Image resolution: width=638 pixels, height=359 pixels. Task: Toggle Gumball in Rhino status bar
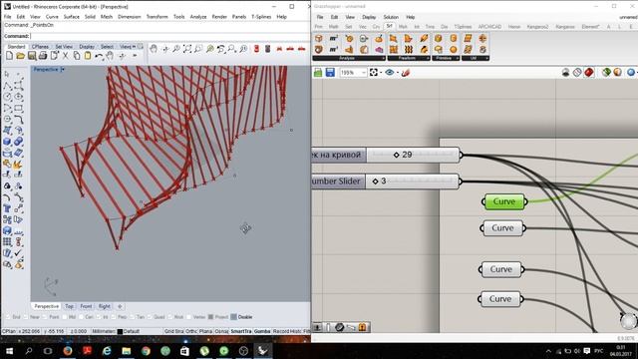coord(262,331)
